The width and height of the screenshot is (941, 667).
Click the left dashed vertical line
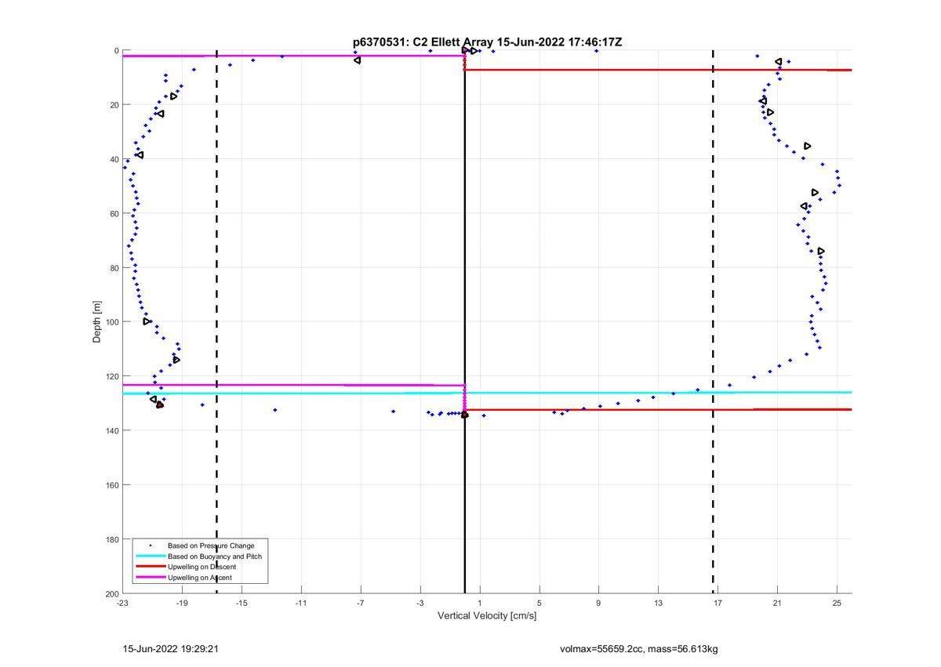click(216, 321)
